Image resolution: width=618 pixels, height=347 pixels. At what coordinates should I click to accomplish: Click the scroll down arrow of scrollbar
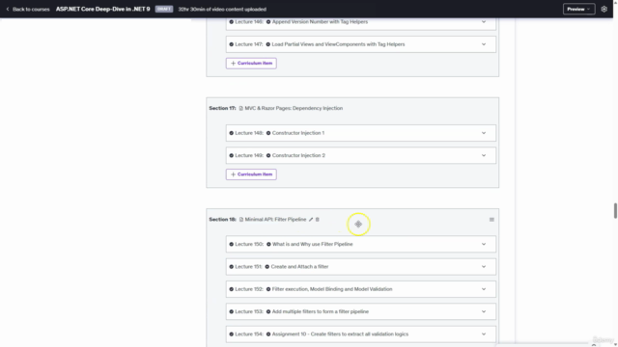pyautogui.click(x=615, y=345)
